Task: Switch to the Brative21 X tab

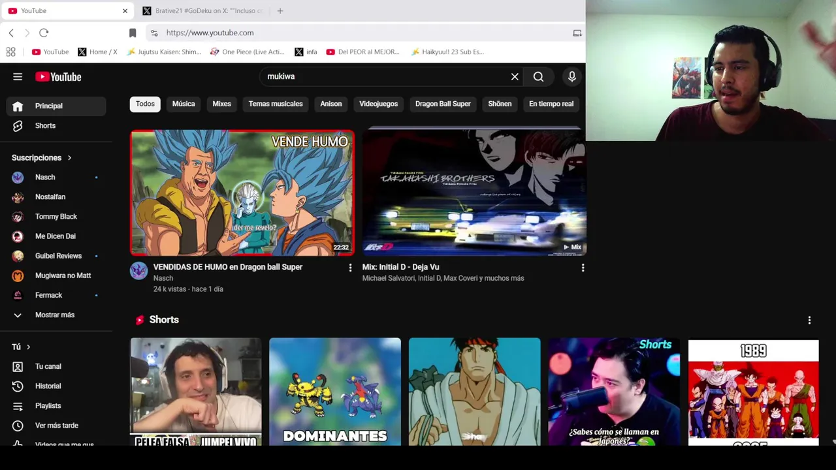Action: 202,10
